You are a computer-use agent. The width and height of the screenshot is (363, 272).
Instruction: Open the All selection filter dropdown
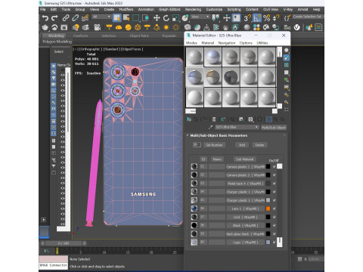101,17
